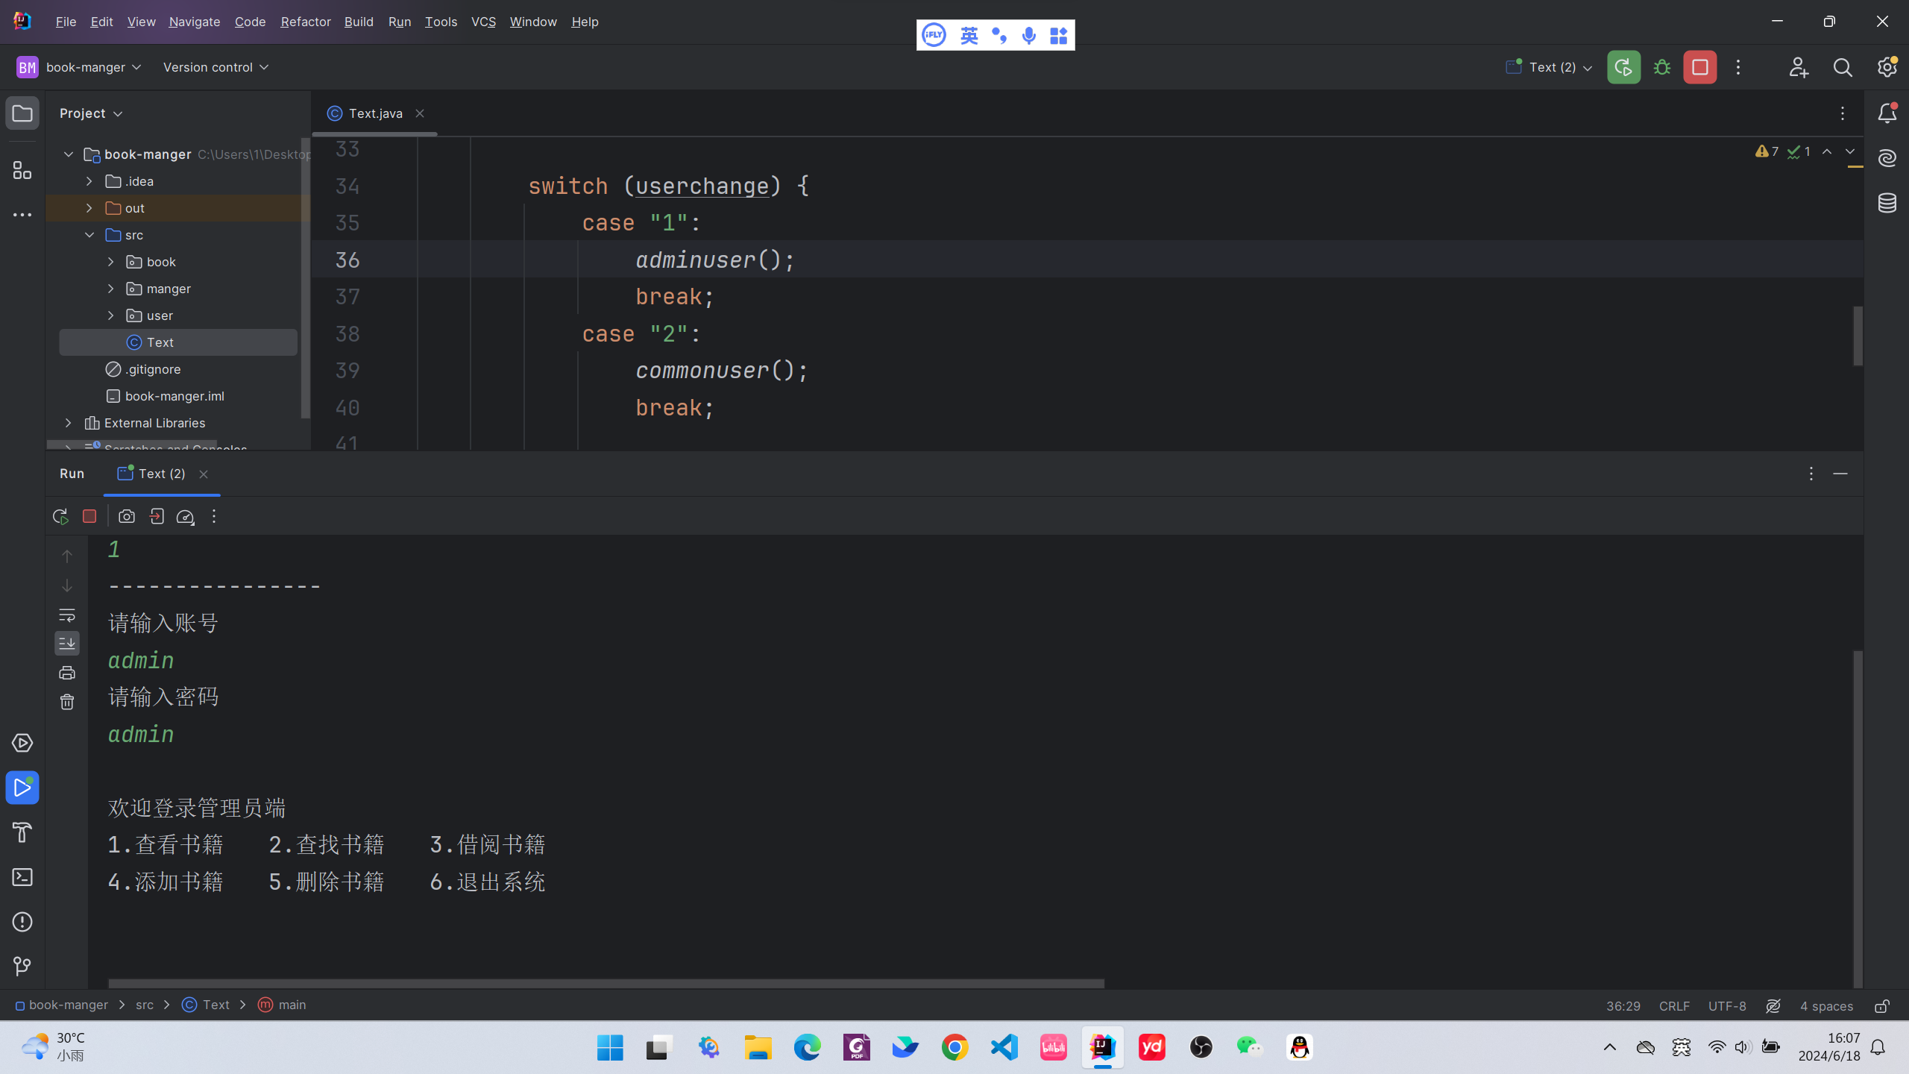Image resolution: width=1909 pixels, height=1074 pixels.
Task: Click the CRLF line separator setting
Action: [x=1674, y=1006]
